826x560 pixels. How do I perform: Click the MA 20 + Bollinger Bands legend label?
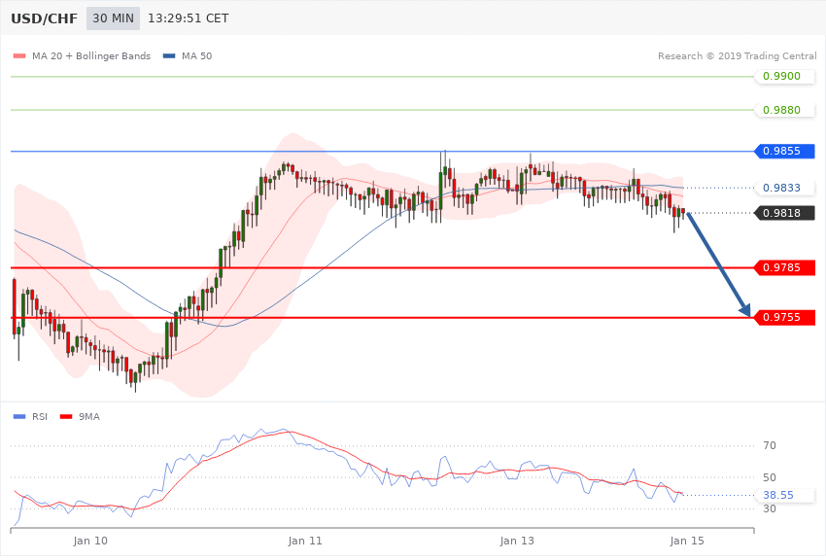tap(91, 55)
